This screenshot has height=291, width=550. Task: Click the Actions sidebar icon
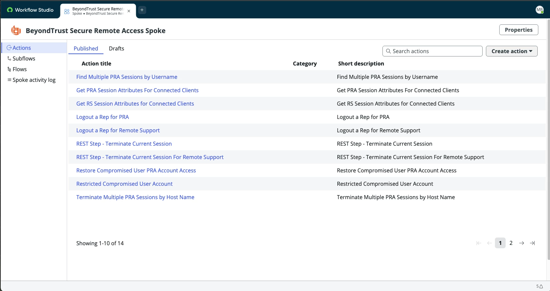click(9, 48)
